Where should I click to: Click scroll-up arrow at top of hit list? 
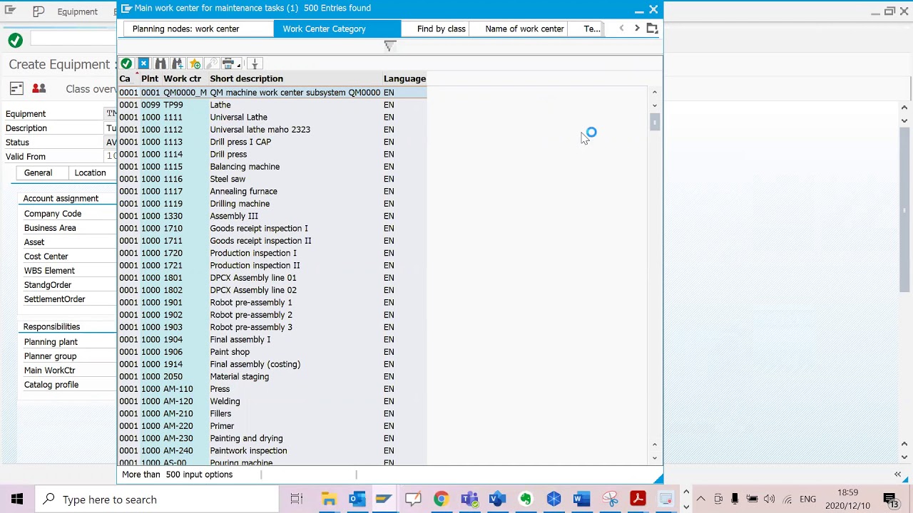click(x=655, y=92)
